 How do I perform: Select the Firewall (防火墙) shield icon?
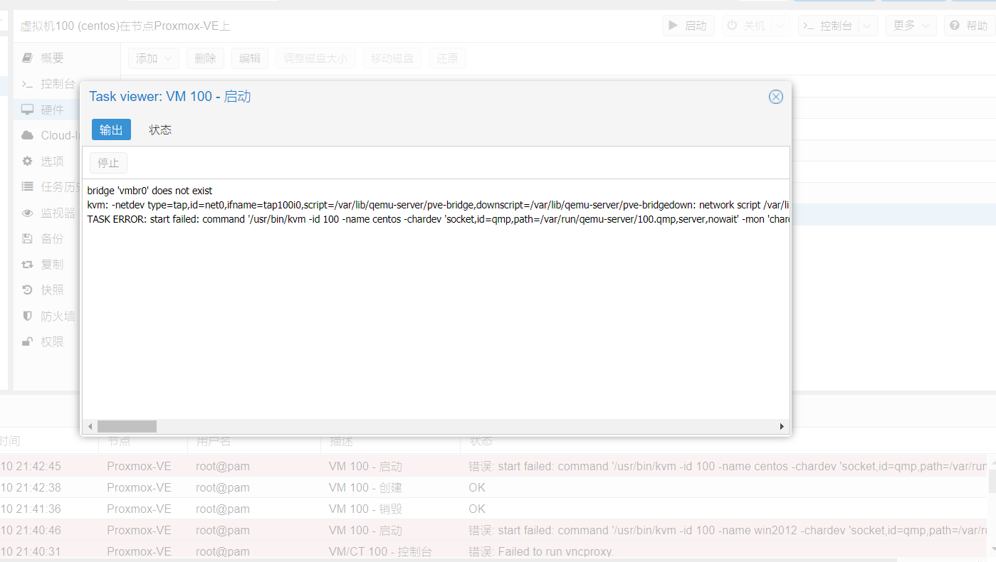click(27, 316)
